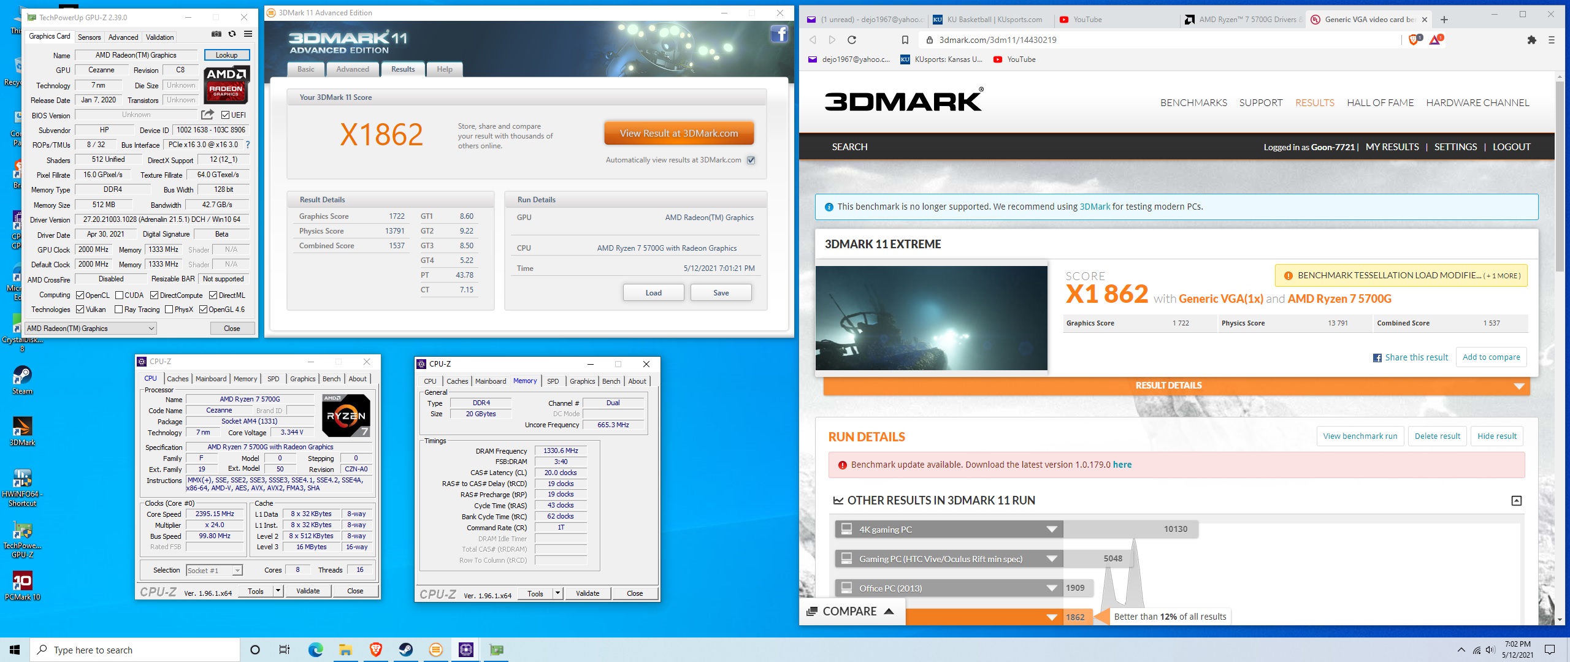Screen dimensions: 1570x662
Task: Open GPU-Z hamburger menu icon
Action: pos(248,34)
